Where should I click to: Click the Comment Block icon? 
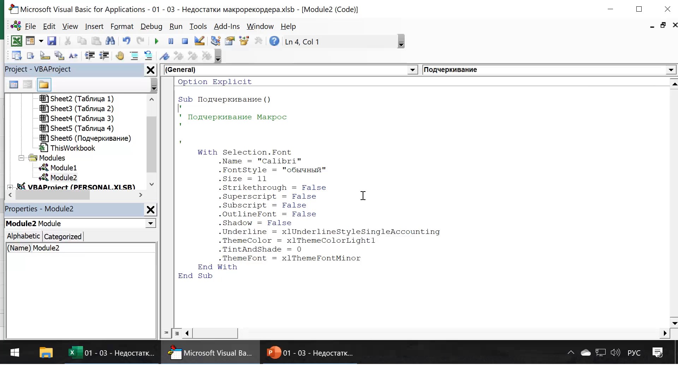pos(134,56)
